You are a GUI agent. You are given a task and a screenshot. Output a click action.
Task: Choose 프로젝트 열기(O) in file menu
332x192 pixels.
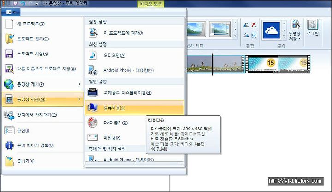(42, 39)
